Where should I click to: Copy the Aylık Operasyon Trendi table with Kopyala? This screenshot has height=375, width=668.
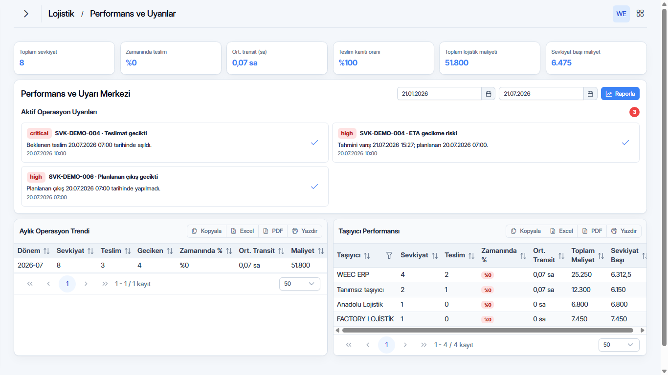click(206, 231)
